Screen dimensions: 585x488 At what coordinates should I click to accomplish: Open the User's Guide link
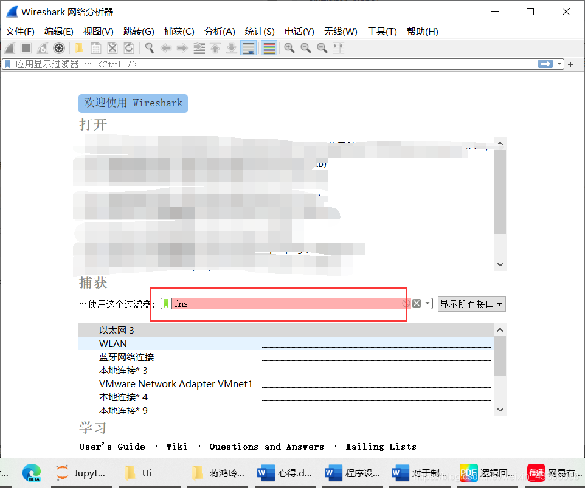[x=112, y=447]
